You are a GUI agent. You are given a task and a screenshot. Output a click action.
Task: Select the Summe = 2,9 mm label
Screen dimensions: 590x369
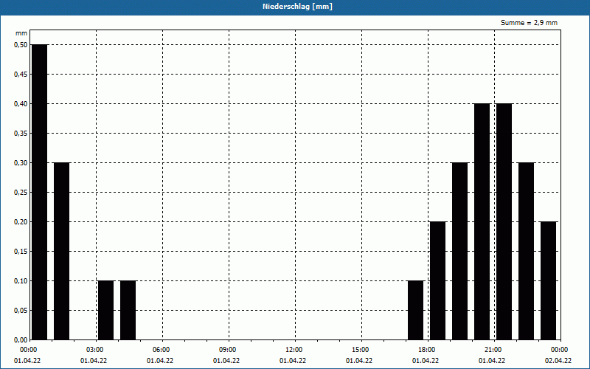529,23
